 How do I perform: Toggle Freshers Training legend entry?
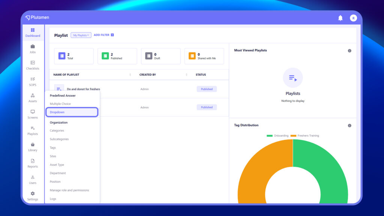(304, 136)
